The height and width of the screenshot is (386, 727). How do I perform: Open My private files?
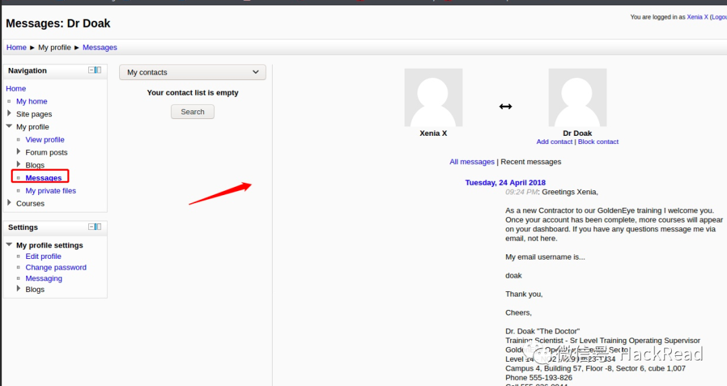(50, 190)
